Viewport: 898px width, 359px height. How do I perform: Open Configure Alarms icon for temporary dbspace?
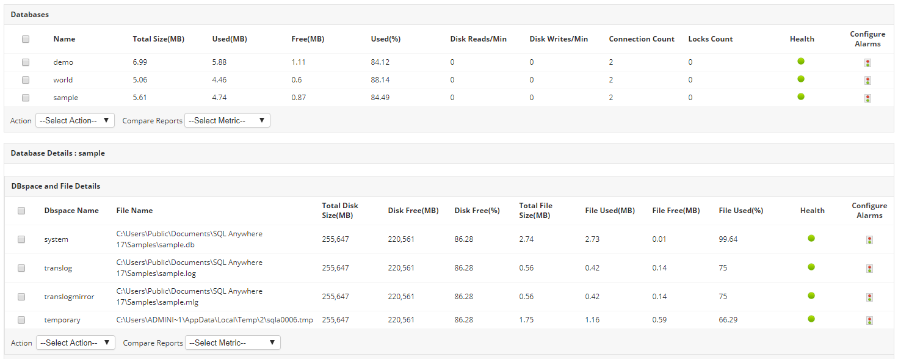click(x=869, y=320)
